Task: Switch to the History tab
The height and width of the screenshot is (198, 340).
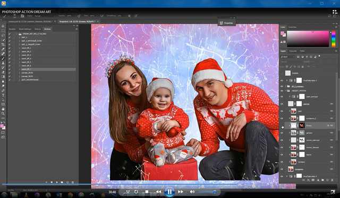Action: [x=38, y=29]
